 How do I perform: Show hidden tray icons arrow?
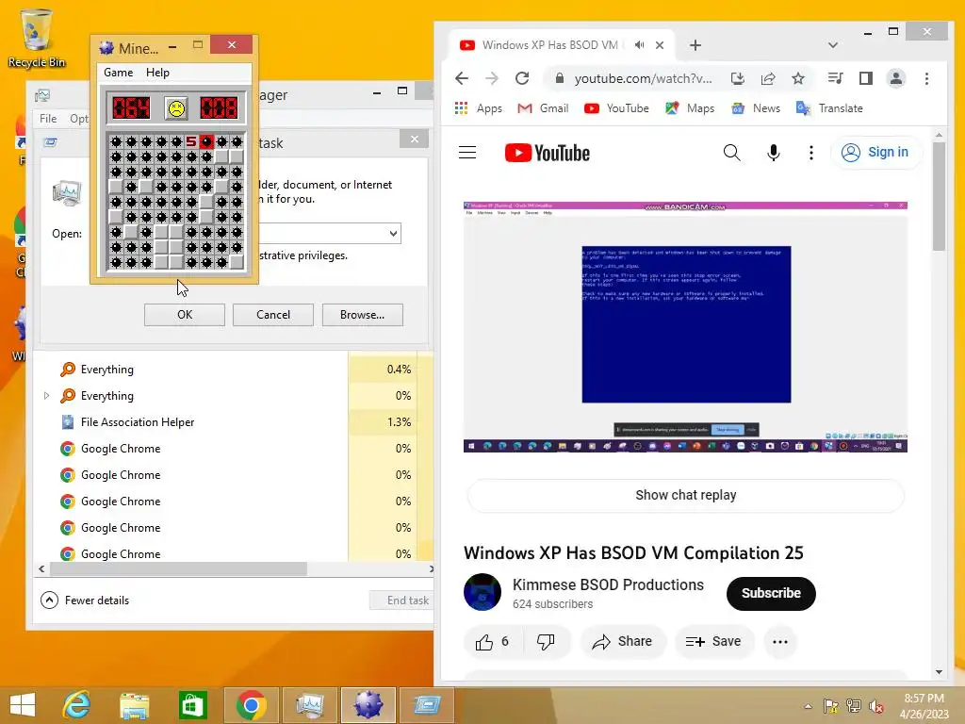(x=808, y=706)
